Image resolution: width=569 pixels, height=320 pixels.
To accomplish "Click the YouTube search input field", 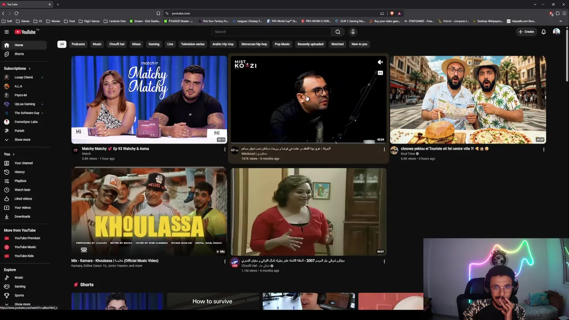I will pyautogui.click(x=271, y=32).
